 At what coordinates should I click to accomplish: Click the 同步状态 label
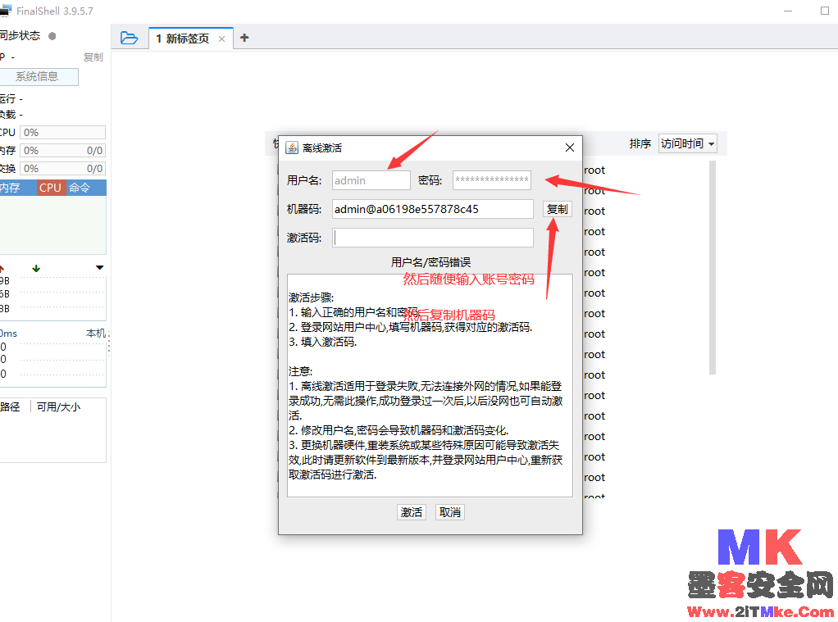tap(20, 36)
